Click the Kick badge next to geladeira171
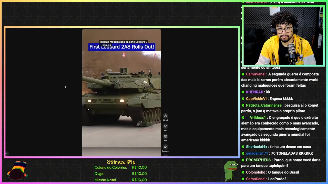328x184 pixels. 243,153
